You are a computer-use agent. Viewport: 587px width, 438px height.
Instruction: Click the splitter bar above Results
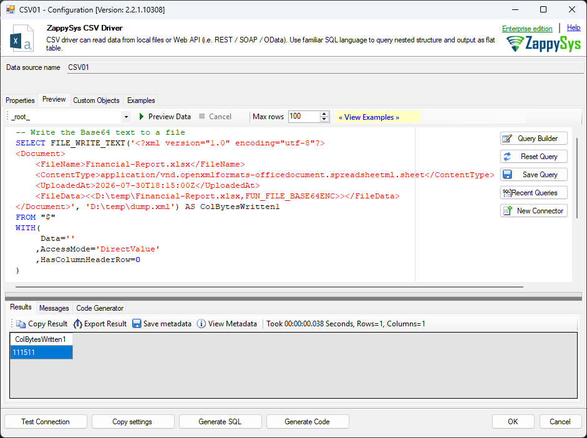pyautogui.click(x=293, y=298)
